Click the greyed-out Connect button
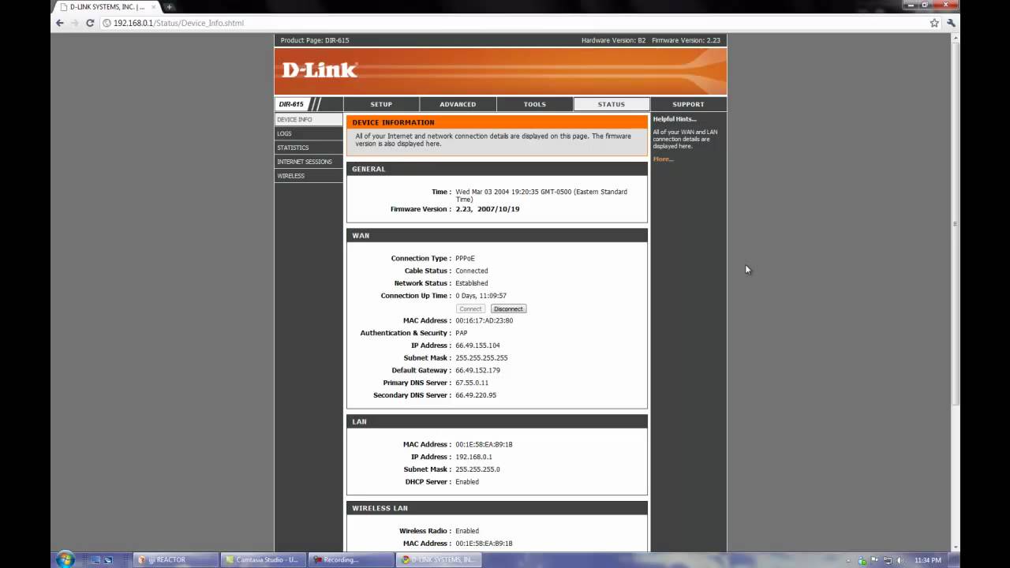 pos(470,308)
